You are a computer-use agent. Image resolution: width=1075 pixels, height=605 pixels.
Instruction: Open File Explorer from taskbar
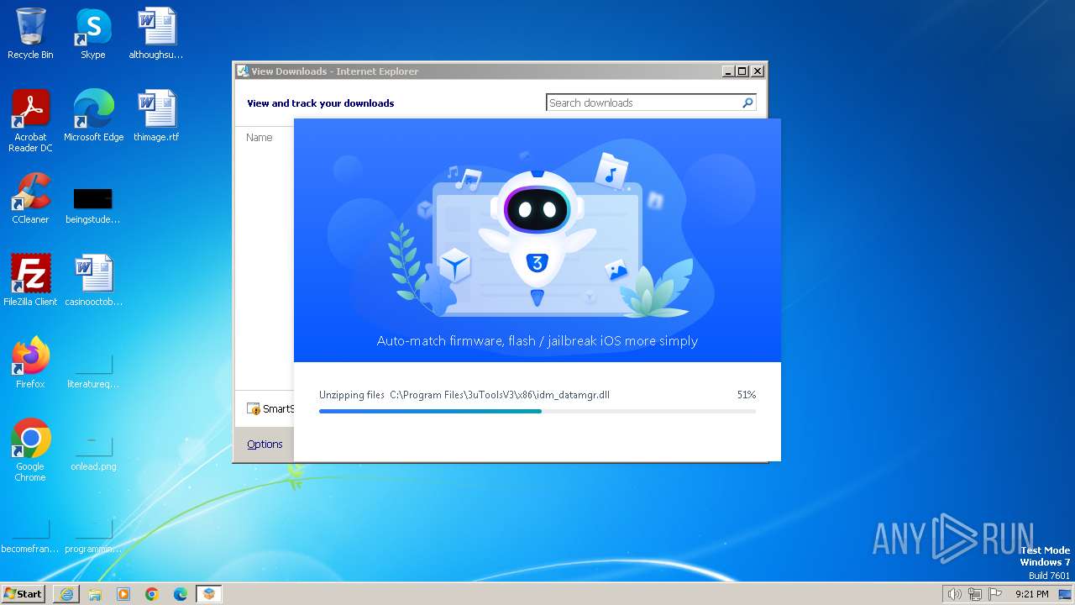(95, 594)
